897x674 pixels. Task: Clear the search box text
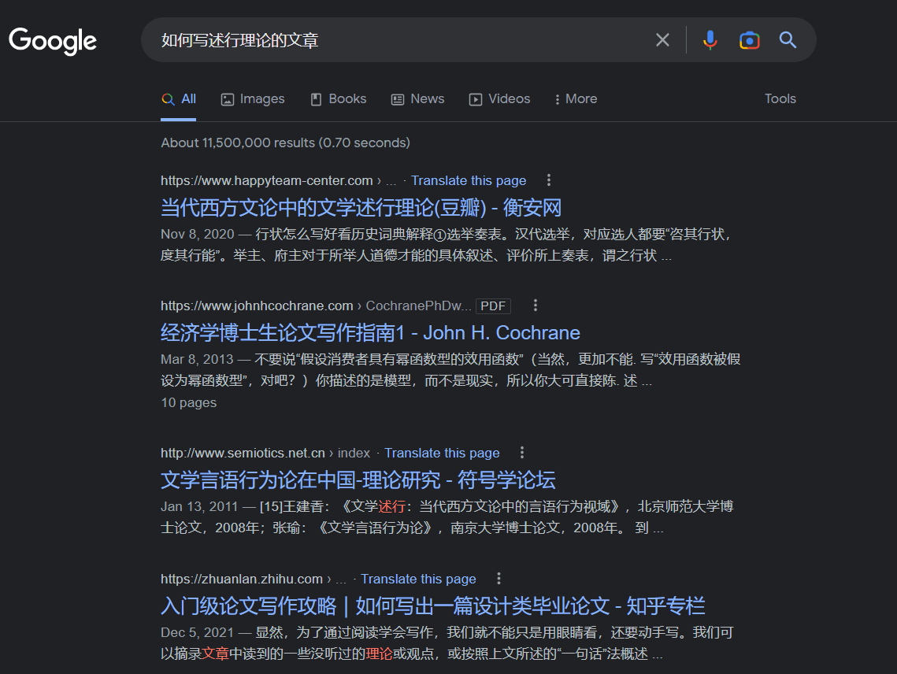click(x=662, y=40)
